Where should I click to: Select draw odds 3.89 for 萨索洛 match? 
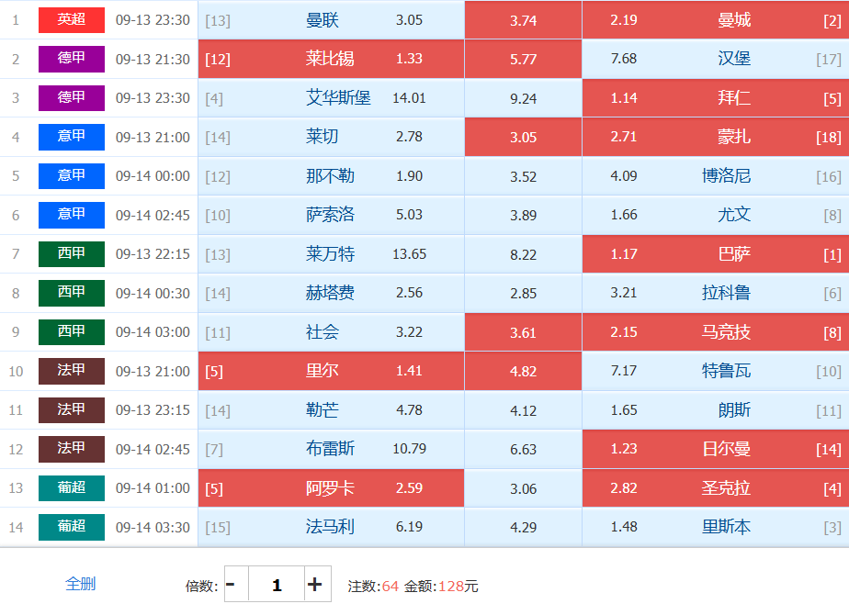523,215
